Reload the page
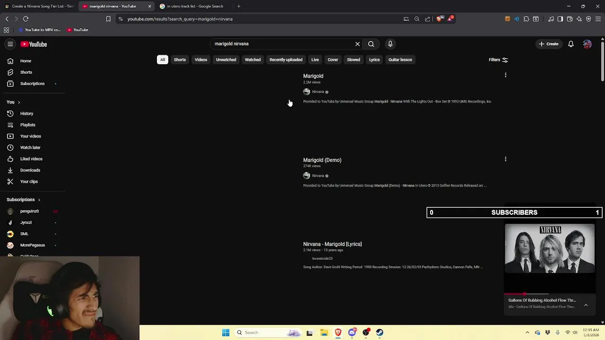This screenshot has width=605, height=340. (x=26, y=19)
